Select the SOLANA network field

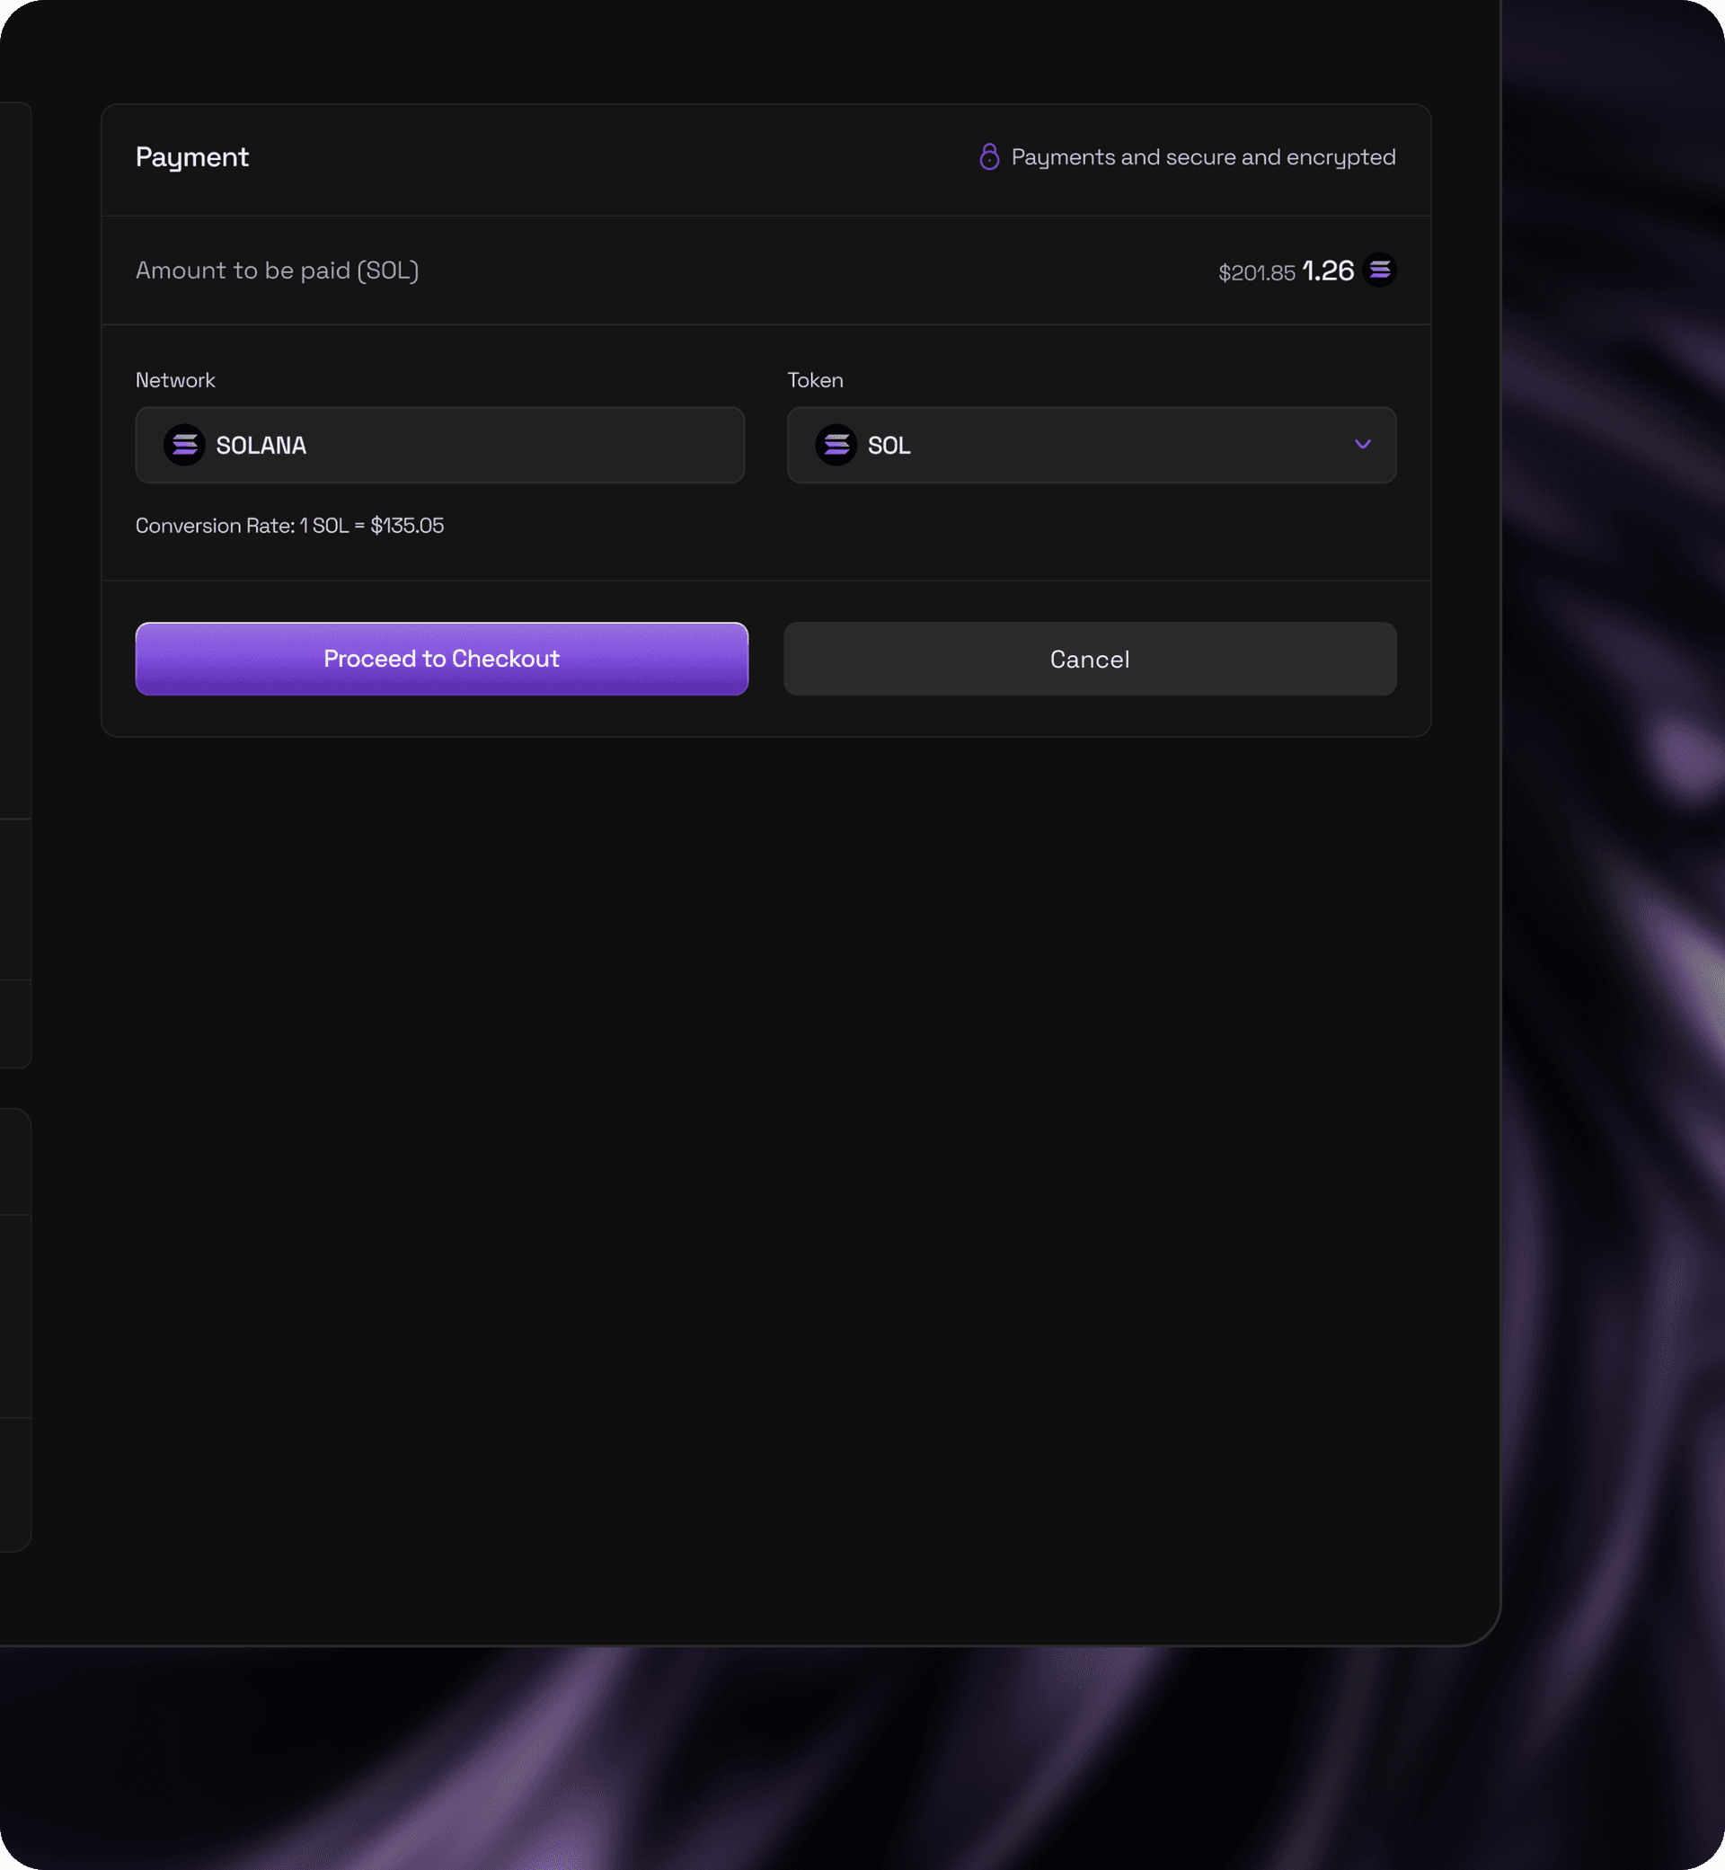(x=439, y=446)
